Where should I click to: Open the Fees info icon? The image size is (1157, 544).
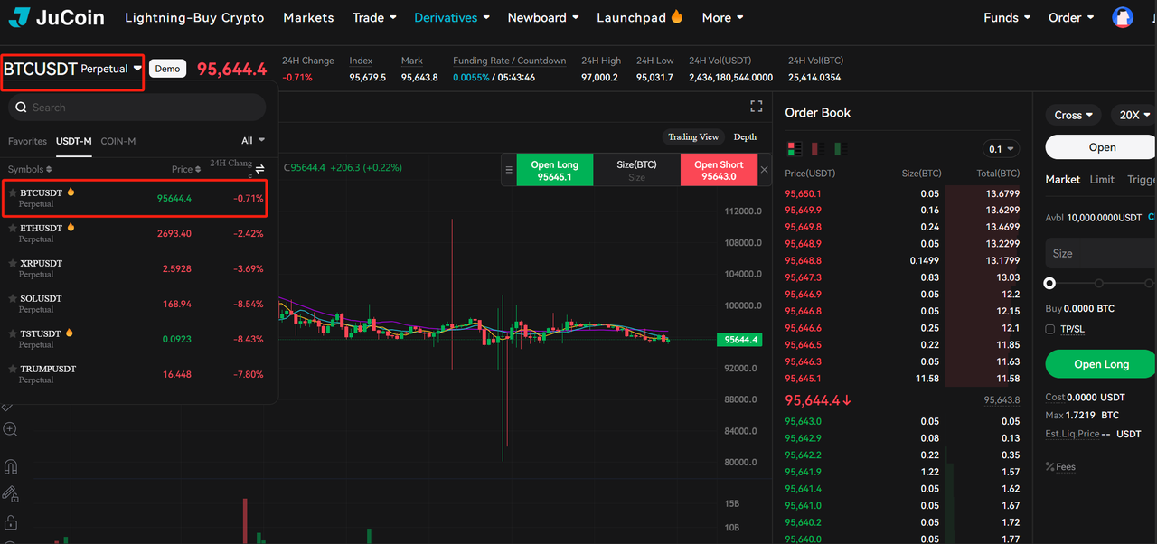tap(1050, 467)
